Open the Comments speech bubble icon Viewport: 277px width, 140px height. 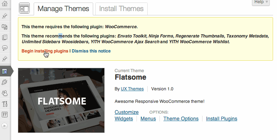[5, 48]
